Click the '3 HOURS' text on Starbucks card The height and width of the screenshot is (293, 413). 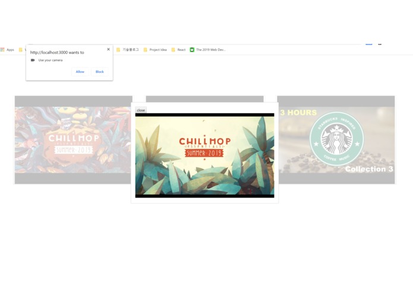[298, 113]
